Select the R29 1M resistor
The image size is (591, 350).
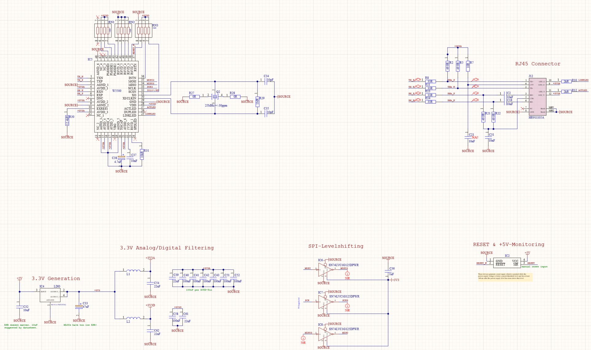(x=258, y=101)
